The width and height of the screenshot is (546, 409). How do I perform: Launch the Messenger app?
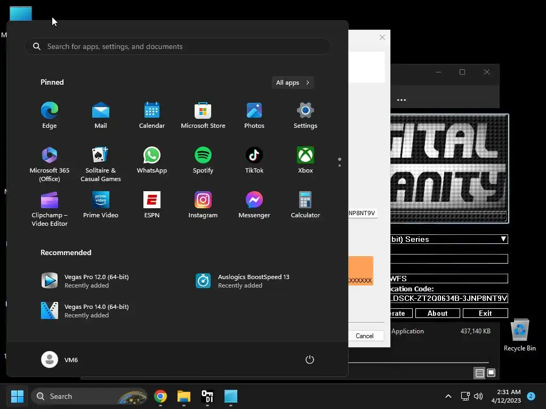click(x=254, y=205)
